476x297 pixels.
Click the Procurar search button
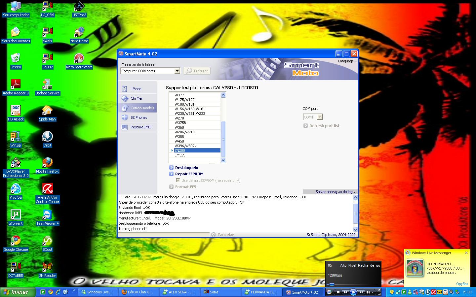tap(197, 71)
